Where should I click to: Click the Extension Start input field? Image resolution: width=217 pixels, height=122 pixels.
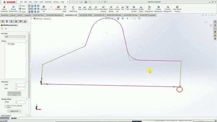click(20, 85)
